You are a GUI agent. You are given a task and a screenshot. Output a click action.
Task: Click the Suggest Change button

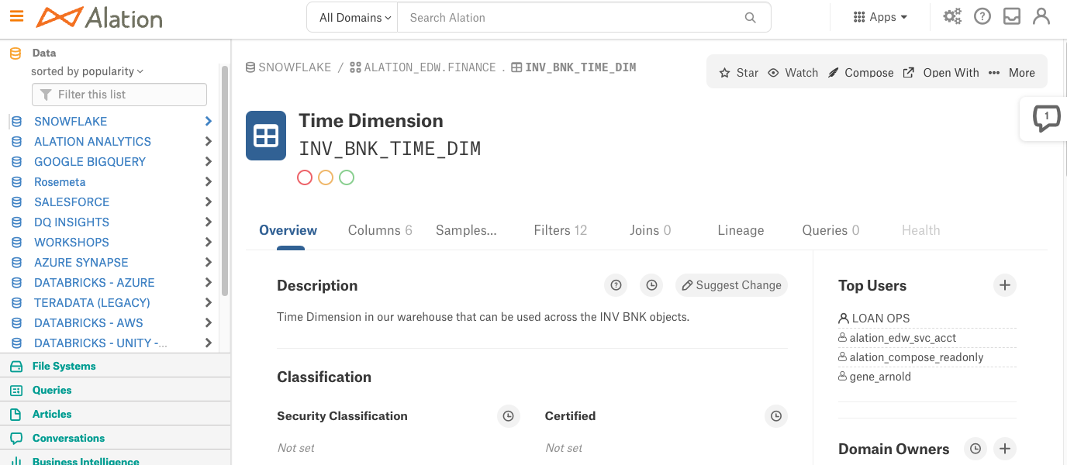pos(731,285)
